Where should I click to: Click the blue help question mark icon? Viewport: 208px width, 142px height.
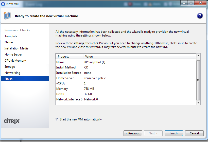point(200,16)
